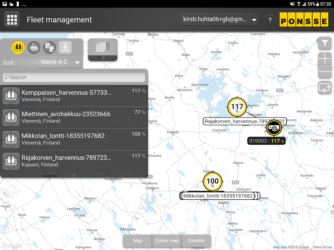Image resolution: width=334 pixels, height=250 pixels.
Task: Select the 117 % map marker
Action: pyautogui.click(x=237, y=107)
